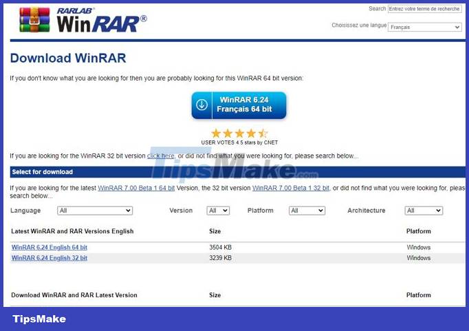Download WinRAR 6.24 English 64 bit
Viewport: 469px width, 331px height.
pos(50,248)
